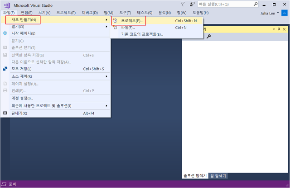The width and height of the screenshot is (290, 188).
Task: Open the 도움말(H) menu
Action: tap(201, 13)
